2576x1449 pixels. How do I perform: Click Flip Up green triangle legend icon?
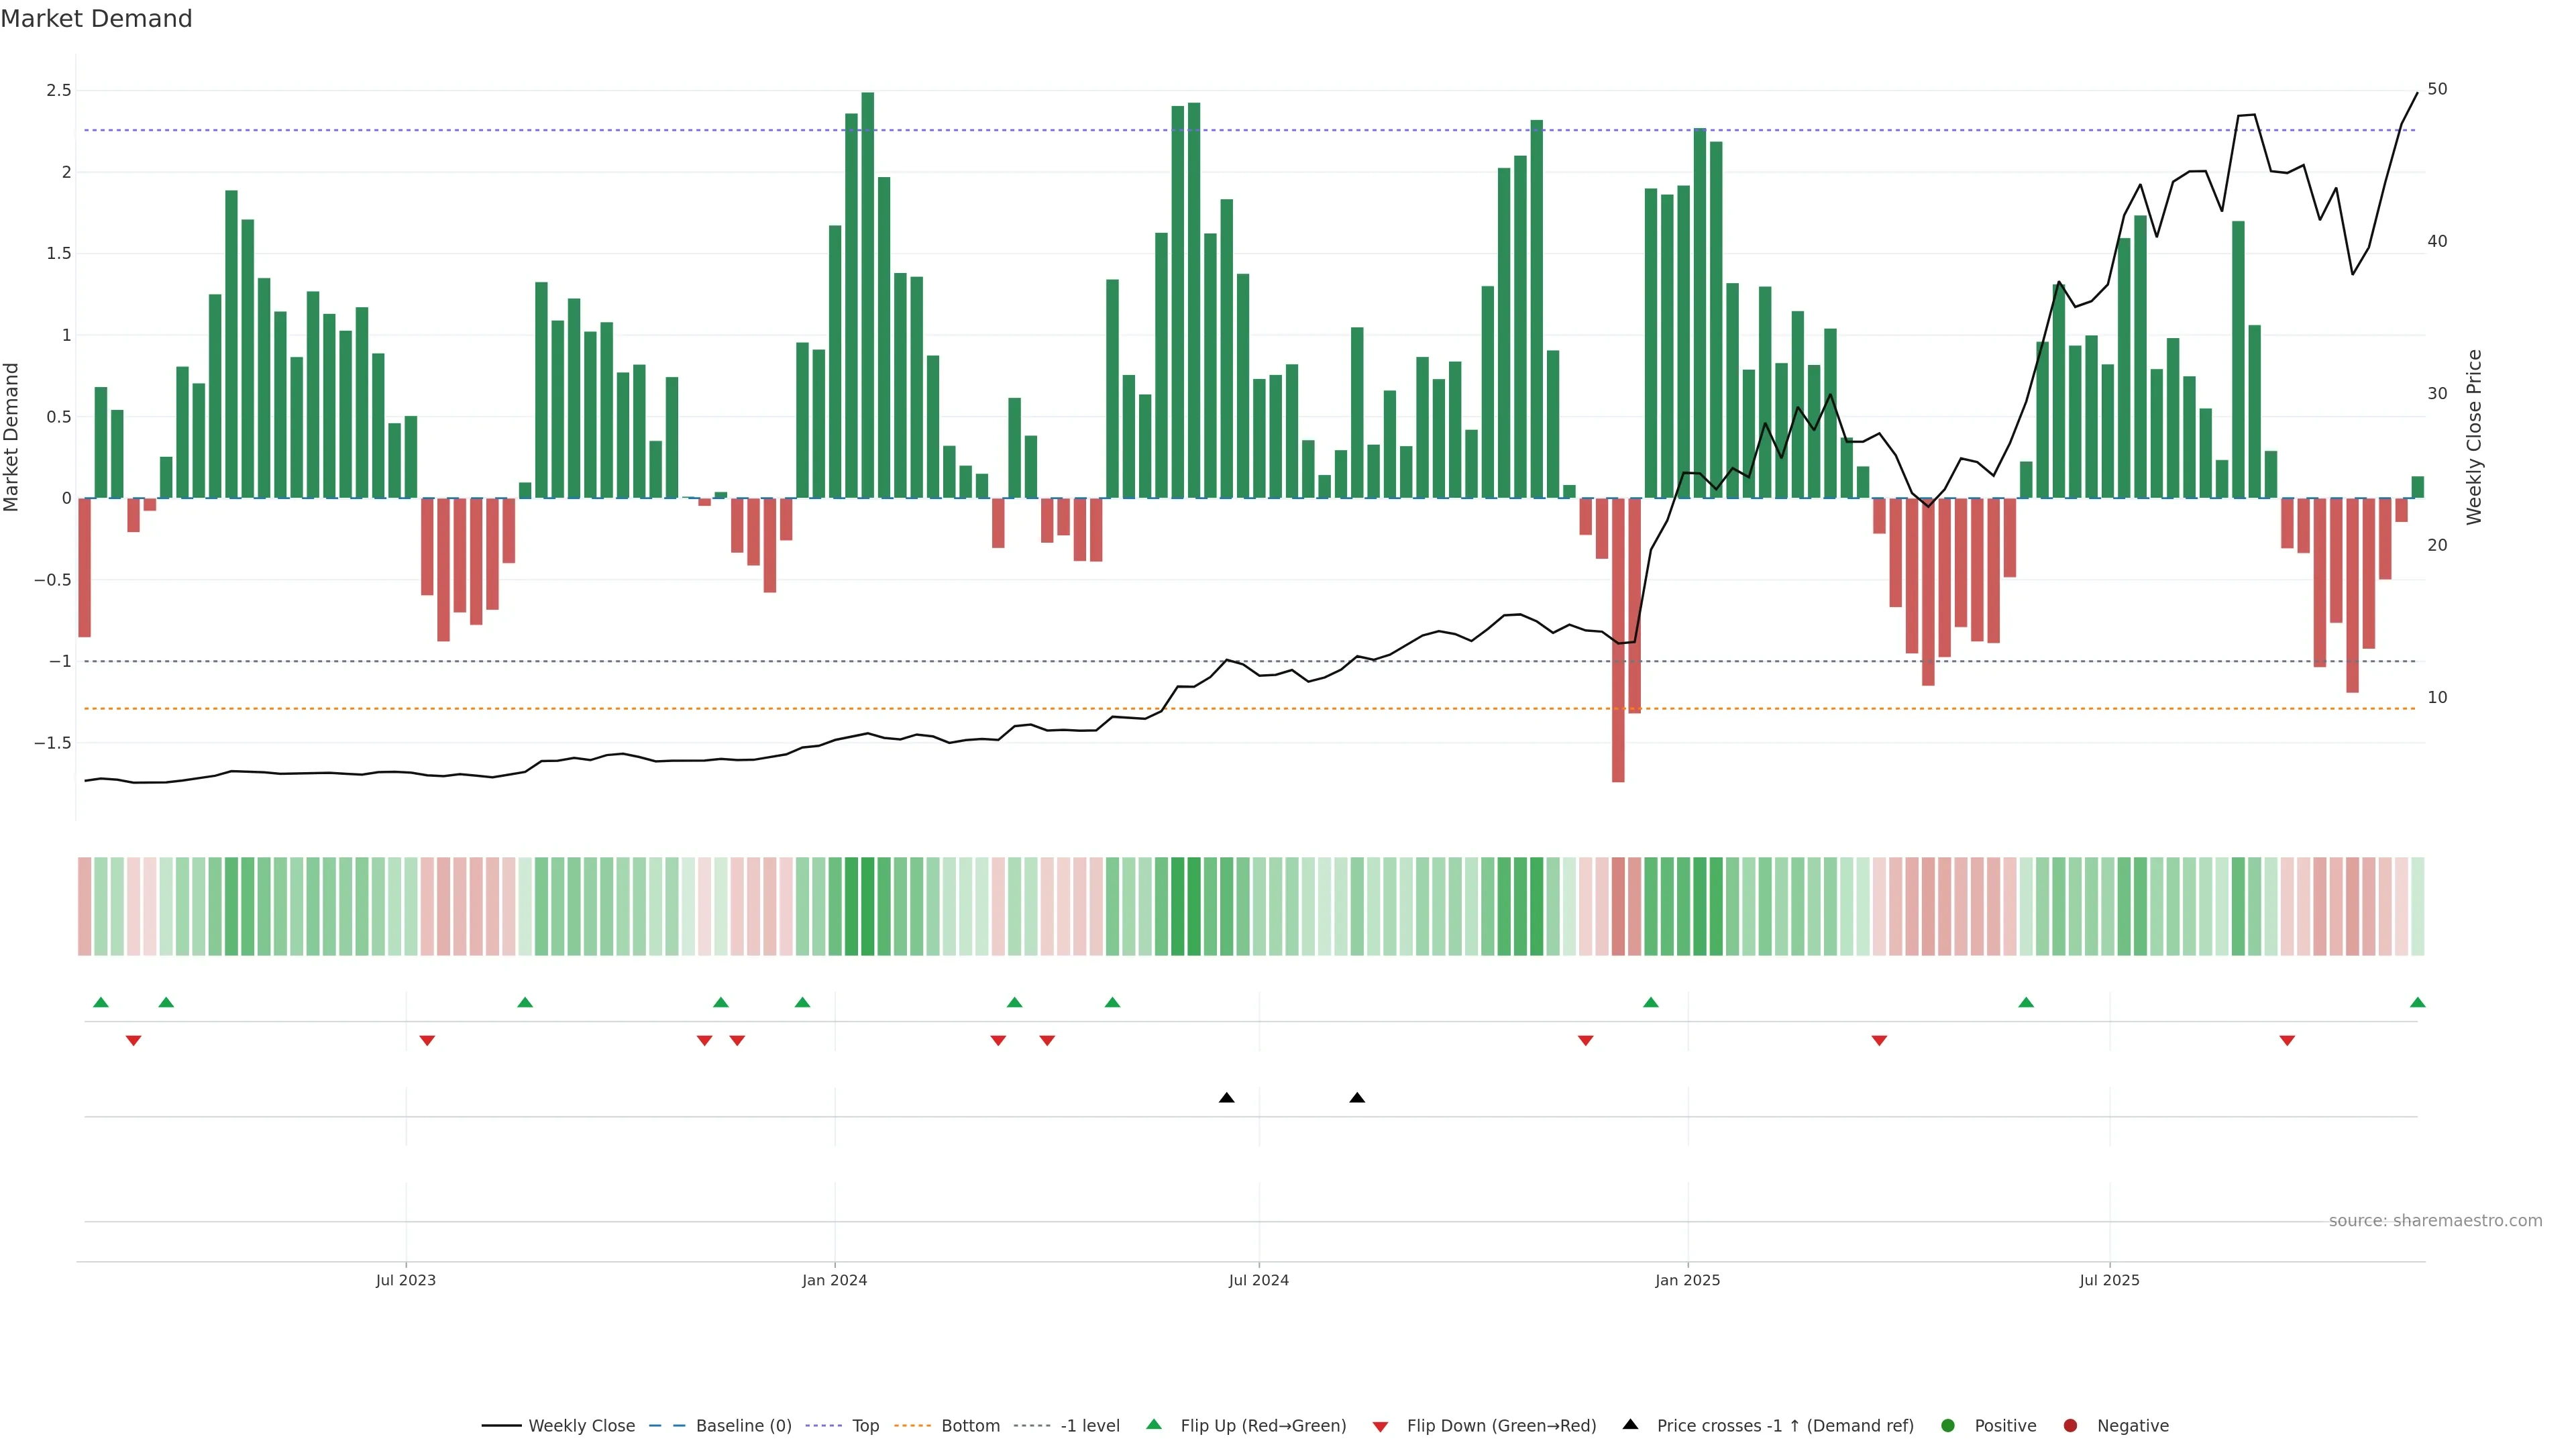pyautogui.click(x=1154, y=1425)
